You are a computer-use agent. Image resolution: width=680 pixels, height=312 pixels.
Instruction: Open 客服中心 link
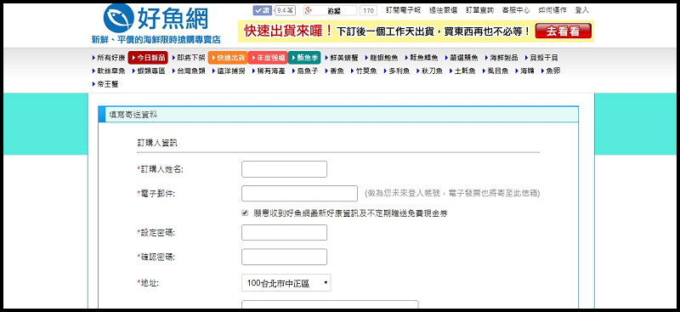pyautogui.click(x=516, y=10)
